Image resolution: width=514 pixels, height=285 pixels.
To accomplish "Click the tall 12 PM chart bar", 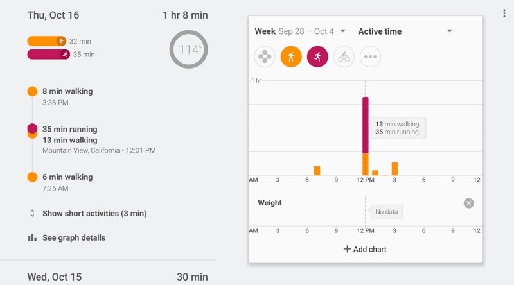I will tap(366, 135).
